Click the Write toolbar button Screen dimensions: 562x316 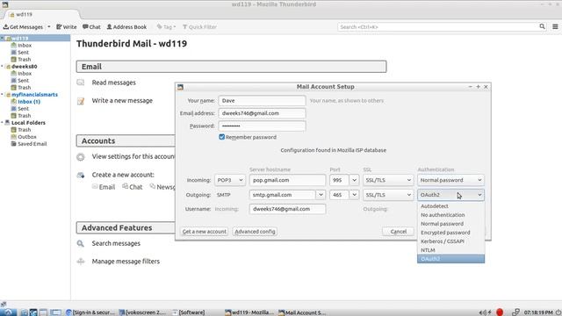[67, 27]
